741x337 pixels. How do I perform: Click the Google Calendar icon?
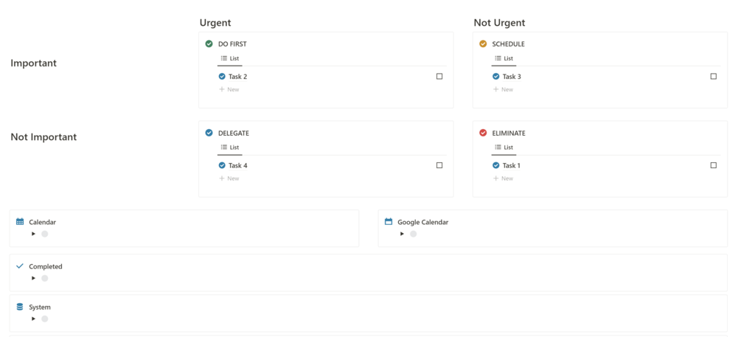(x=389, y=221)
